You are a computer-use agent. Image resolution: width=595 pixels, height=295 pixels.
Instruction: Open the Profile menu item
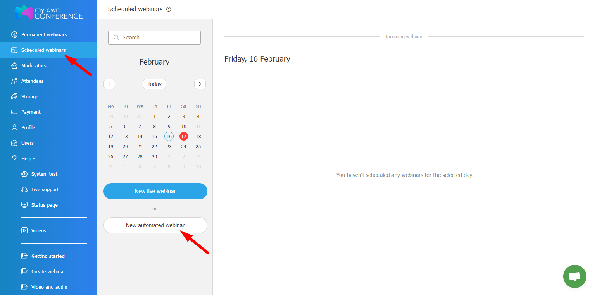pyautogui.click(x=28, y=128)
